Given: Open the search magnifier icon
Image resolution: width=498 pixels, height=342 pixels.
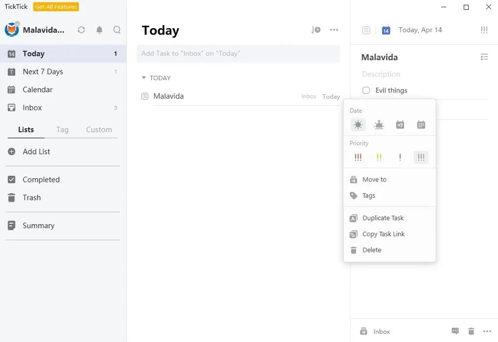Looking at the screenshot, I should click(117, 30).
